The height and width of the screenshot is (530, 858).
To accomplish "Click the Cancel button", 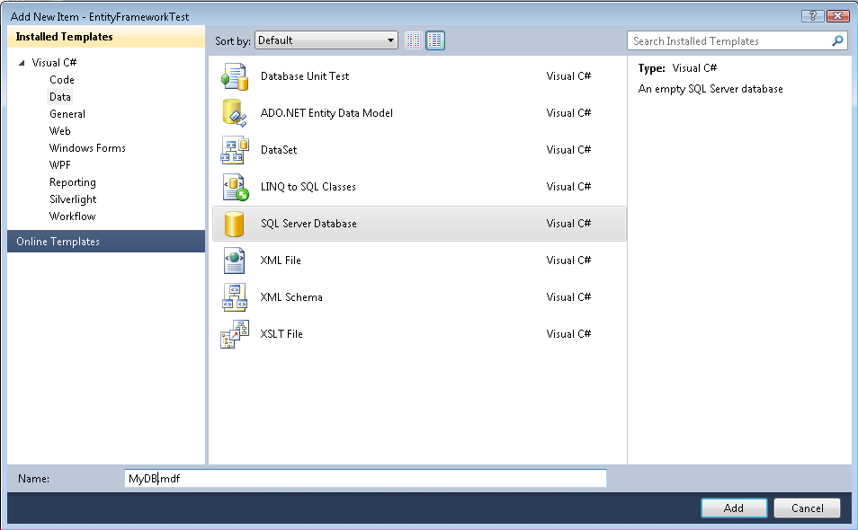I will tap(806, 508).
